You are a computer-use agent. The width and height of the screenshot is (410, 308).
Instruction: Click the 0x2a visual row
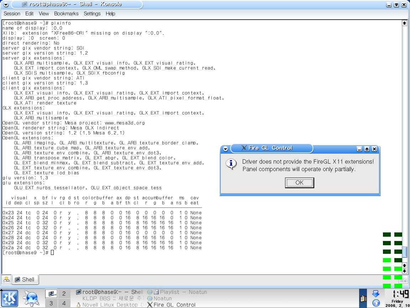[102, 247]
